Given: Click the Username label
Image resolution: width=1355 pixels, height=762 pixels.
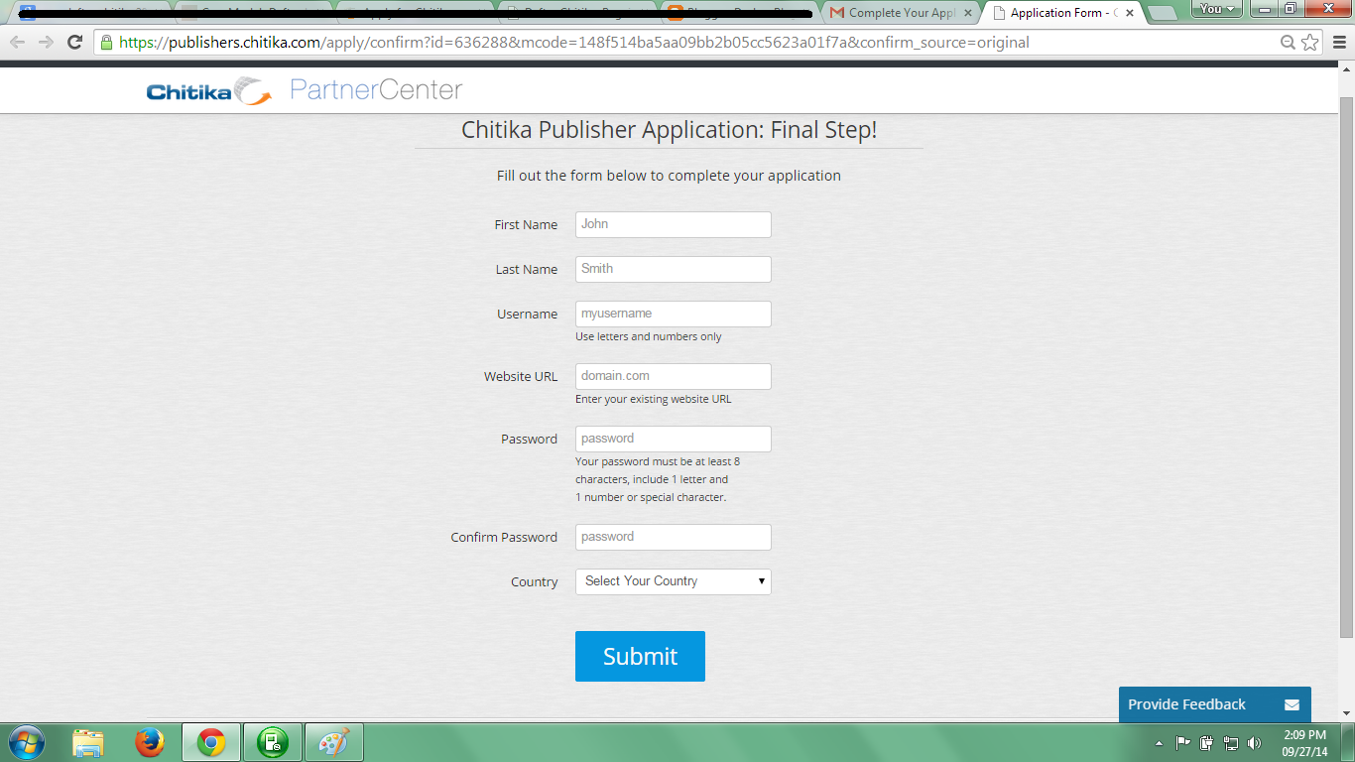Looking at the screenshot, I should point(528,315).
